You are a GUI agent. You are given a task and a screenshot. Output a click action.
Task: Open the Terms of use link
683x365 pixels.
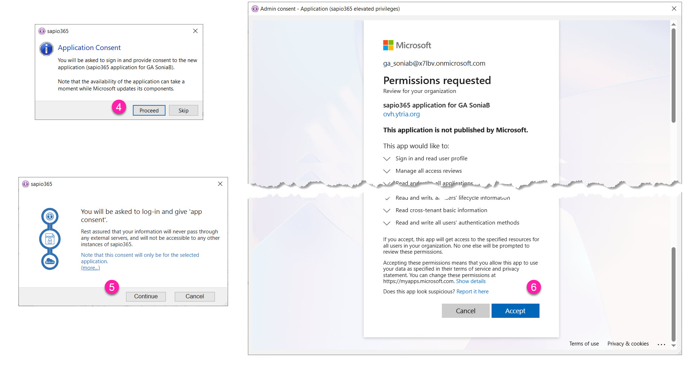coord(584,344)
